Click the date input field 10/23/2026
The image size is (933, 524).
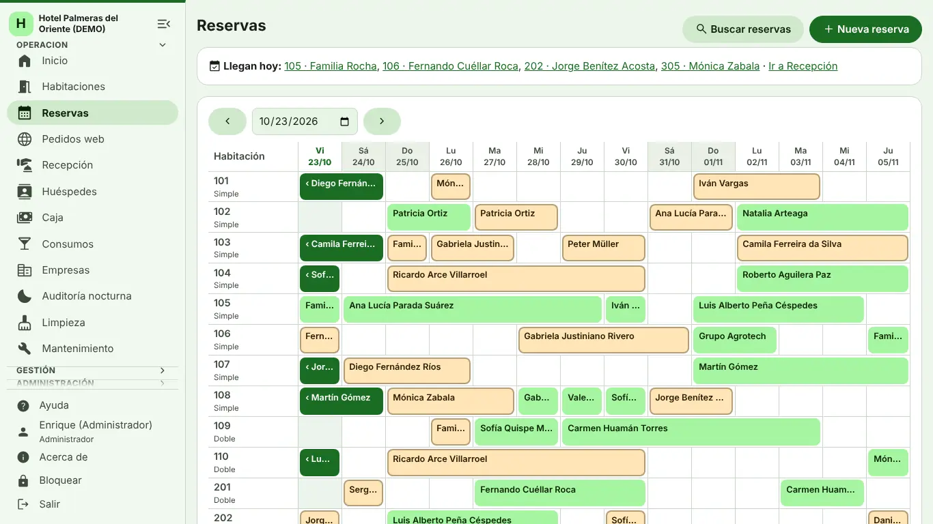pos(305,121)
